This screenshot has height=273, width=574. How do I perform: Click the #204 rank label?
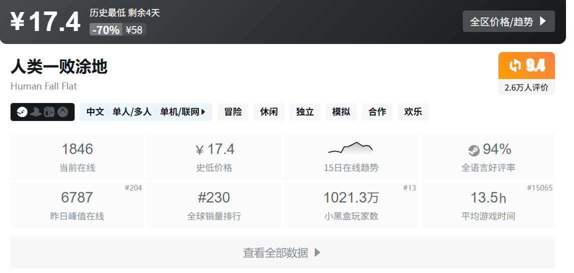(x=133, y=188)
